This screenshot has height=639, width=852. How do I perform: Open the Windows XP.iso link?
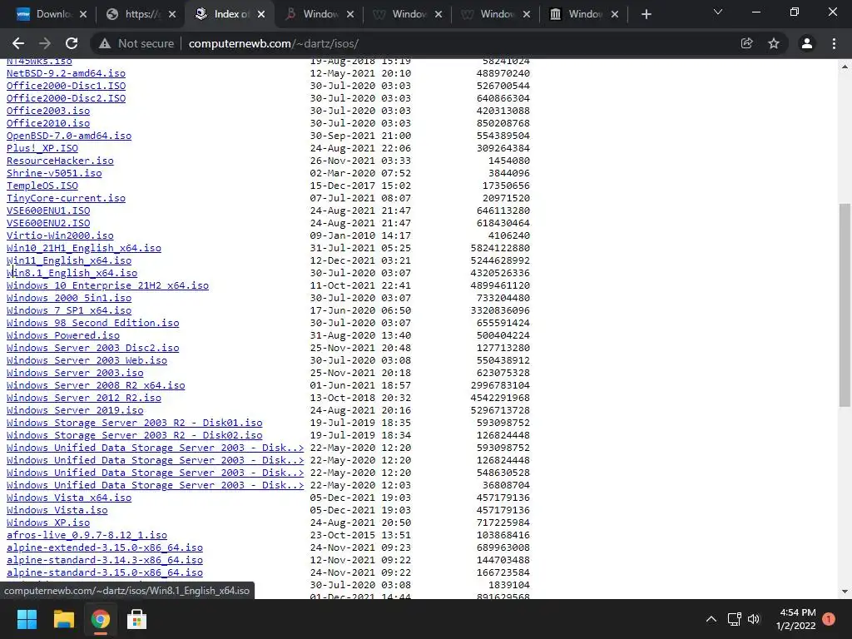pyautogui.click(x=48, y=523)
